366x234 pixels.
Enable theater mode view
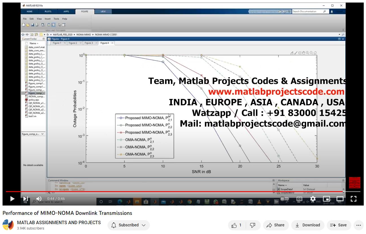coord(340,199)
